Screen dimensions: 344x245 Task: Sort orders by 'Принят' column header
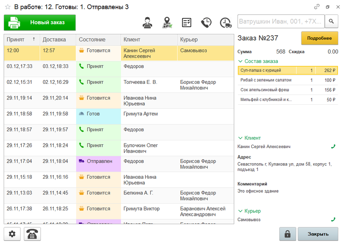point(21,40)
